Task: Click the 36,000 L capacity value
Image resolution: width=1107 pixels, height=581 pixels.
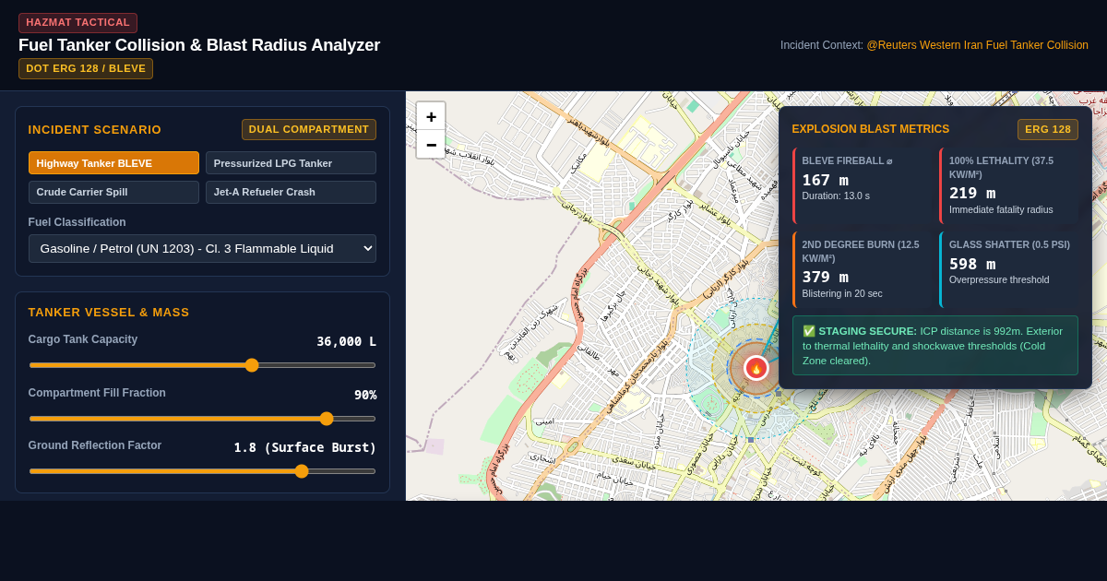Action: [346, 341]
